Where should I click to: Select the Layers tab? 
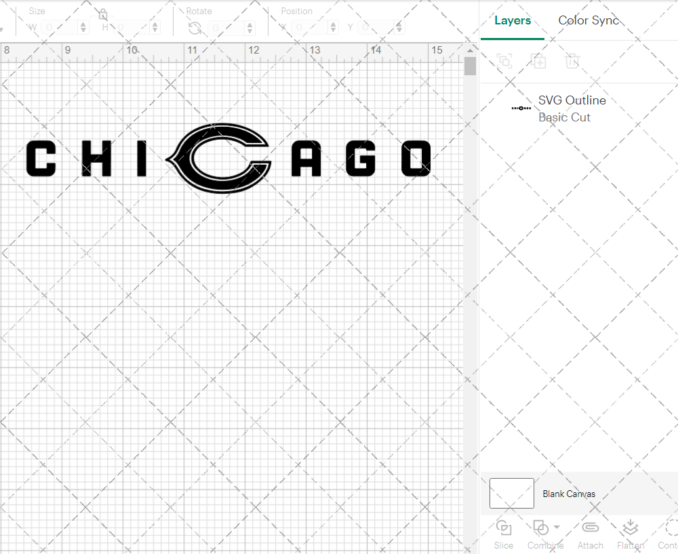click(513, 20)
